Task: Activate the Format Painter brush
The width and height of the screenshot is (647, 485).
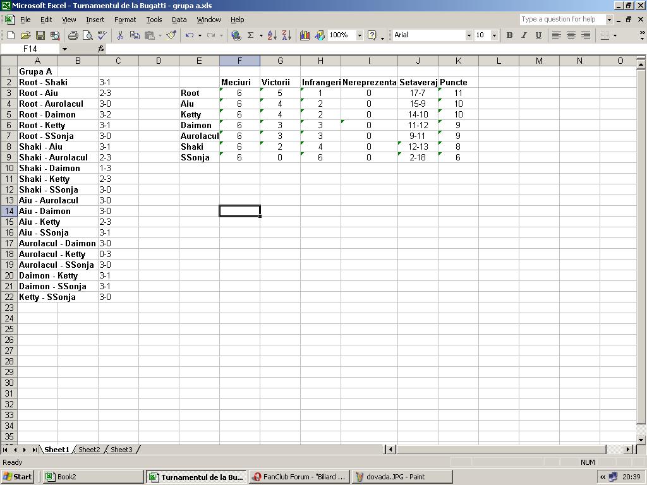Action: click(171, 35)
